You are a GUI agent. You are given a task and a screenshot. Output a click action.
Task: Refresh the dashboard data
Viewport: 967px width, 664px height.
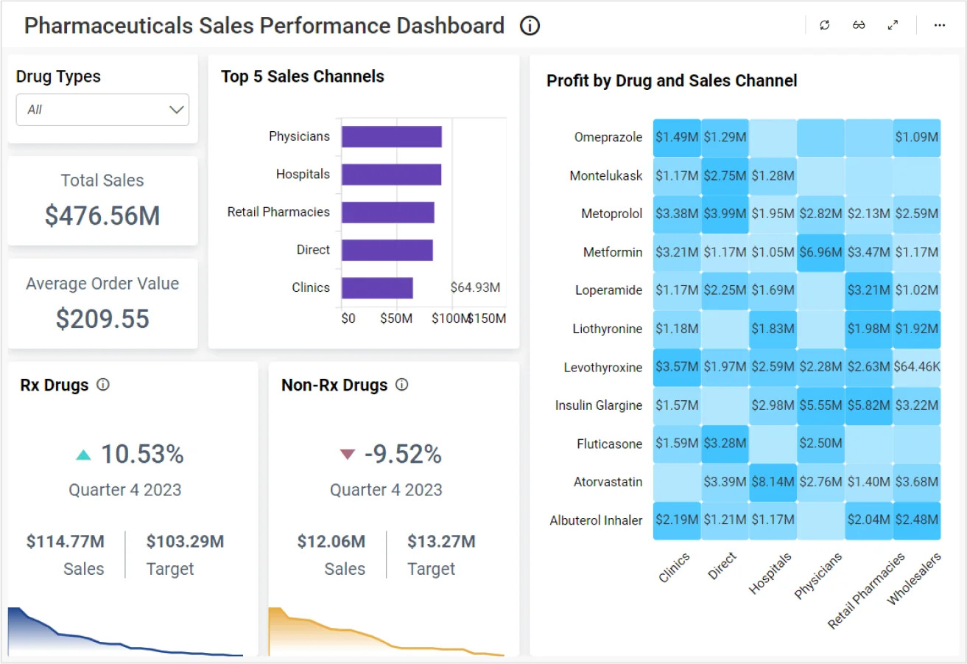pos(824,25)
